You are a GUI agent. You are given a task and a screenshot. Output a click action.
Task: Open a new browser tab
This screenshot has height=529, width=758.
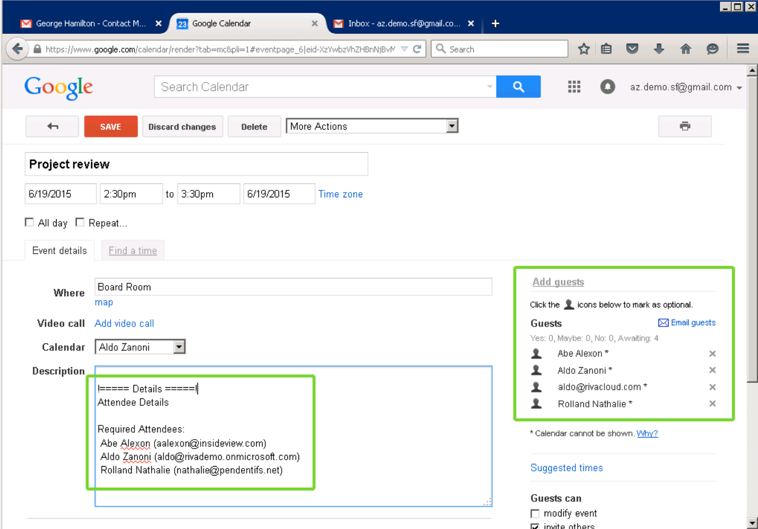[x=495, y=23]
